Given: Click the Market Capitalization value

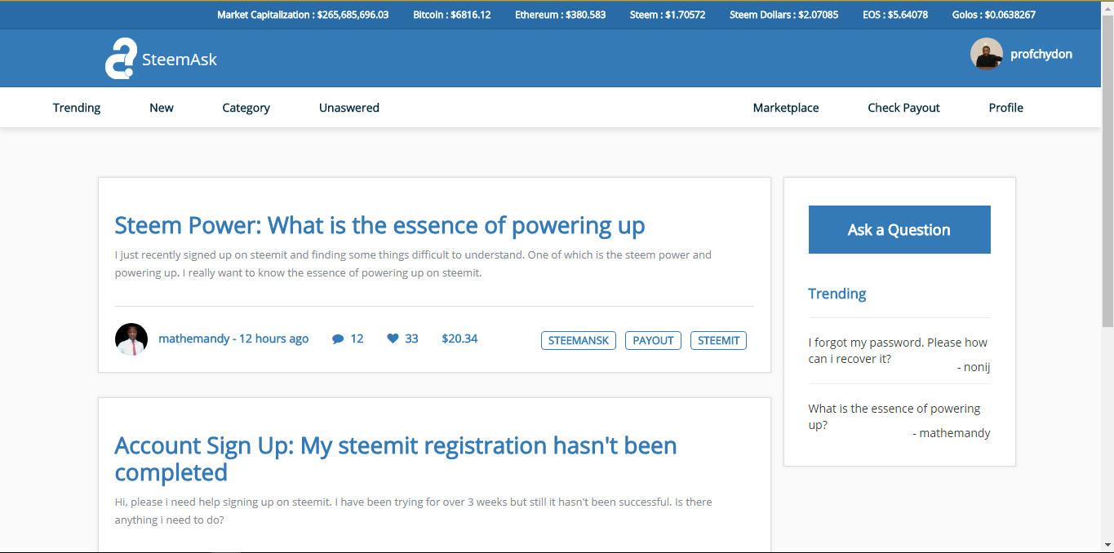Looking at the screenshot, I should 303,15.
